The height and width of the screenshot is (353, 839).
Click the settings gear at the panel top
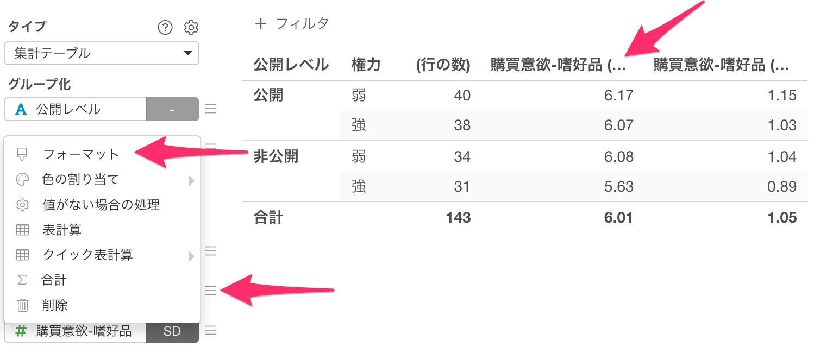pos(191,27)
